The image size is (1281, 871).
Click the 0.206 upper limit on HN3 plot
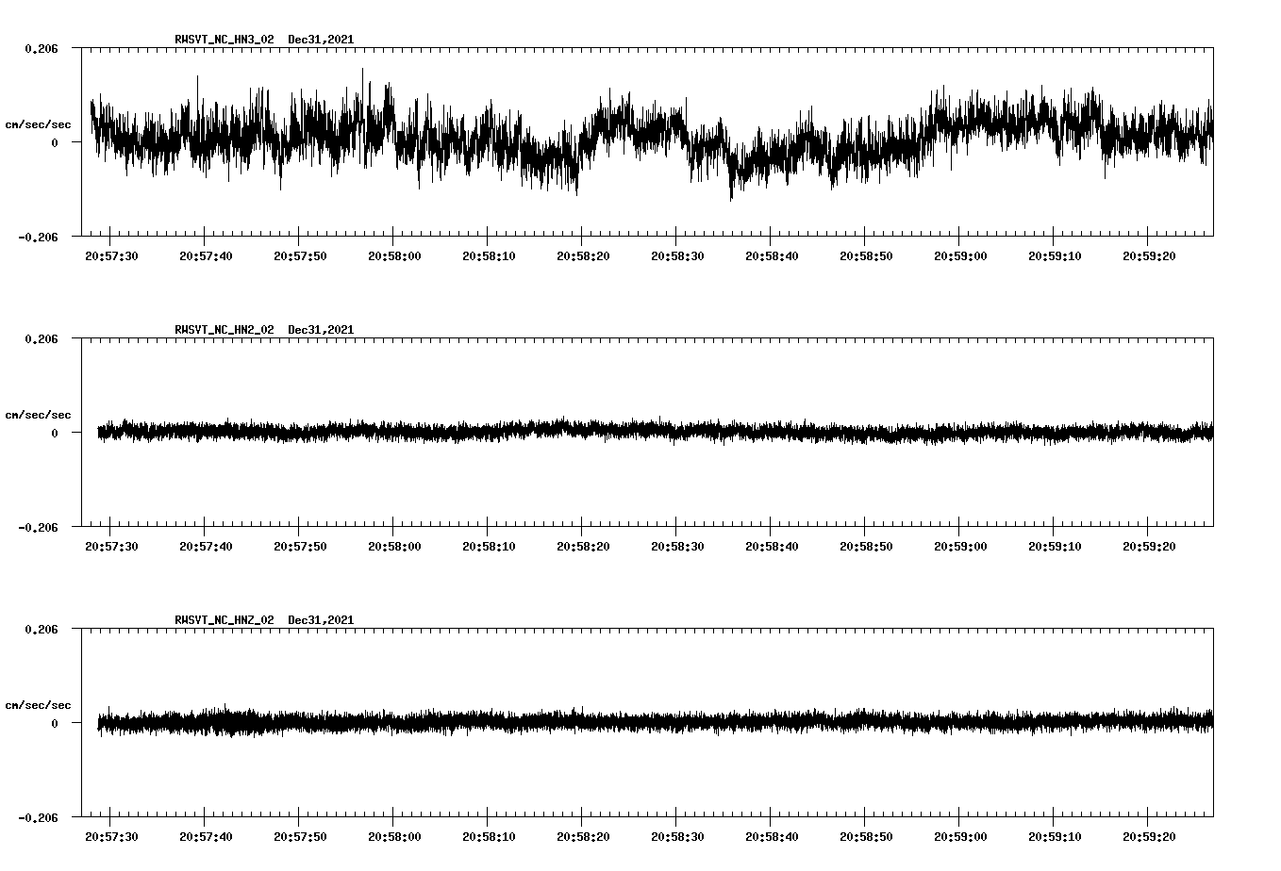coord(41,48)
